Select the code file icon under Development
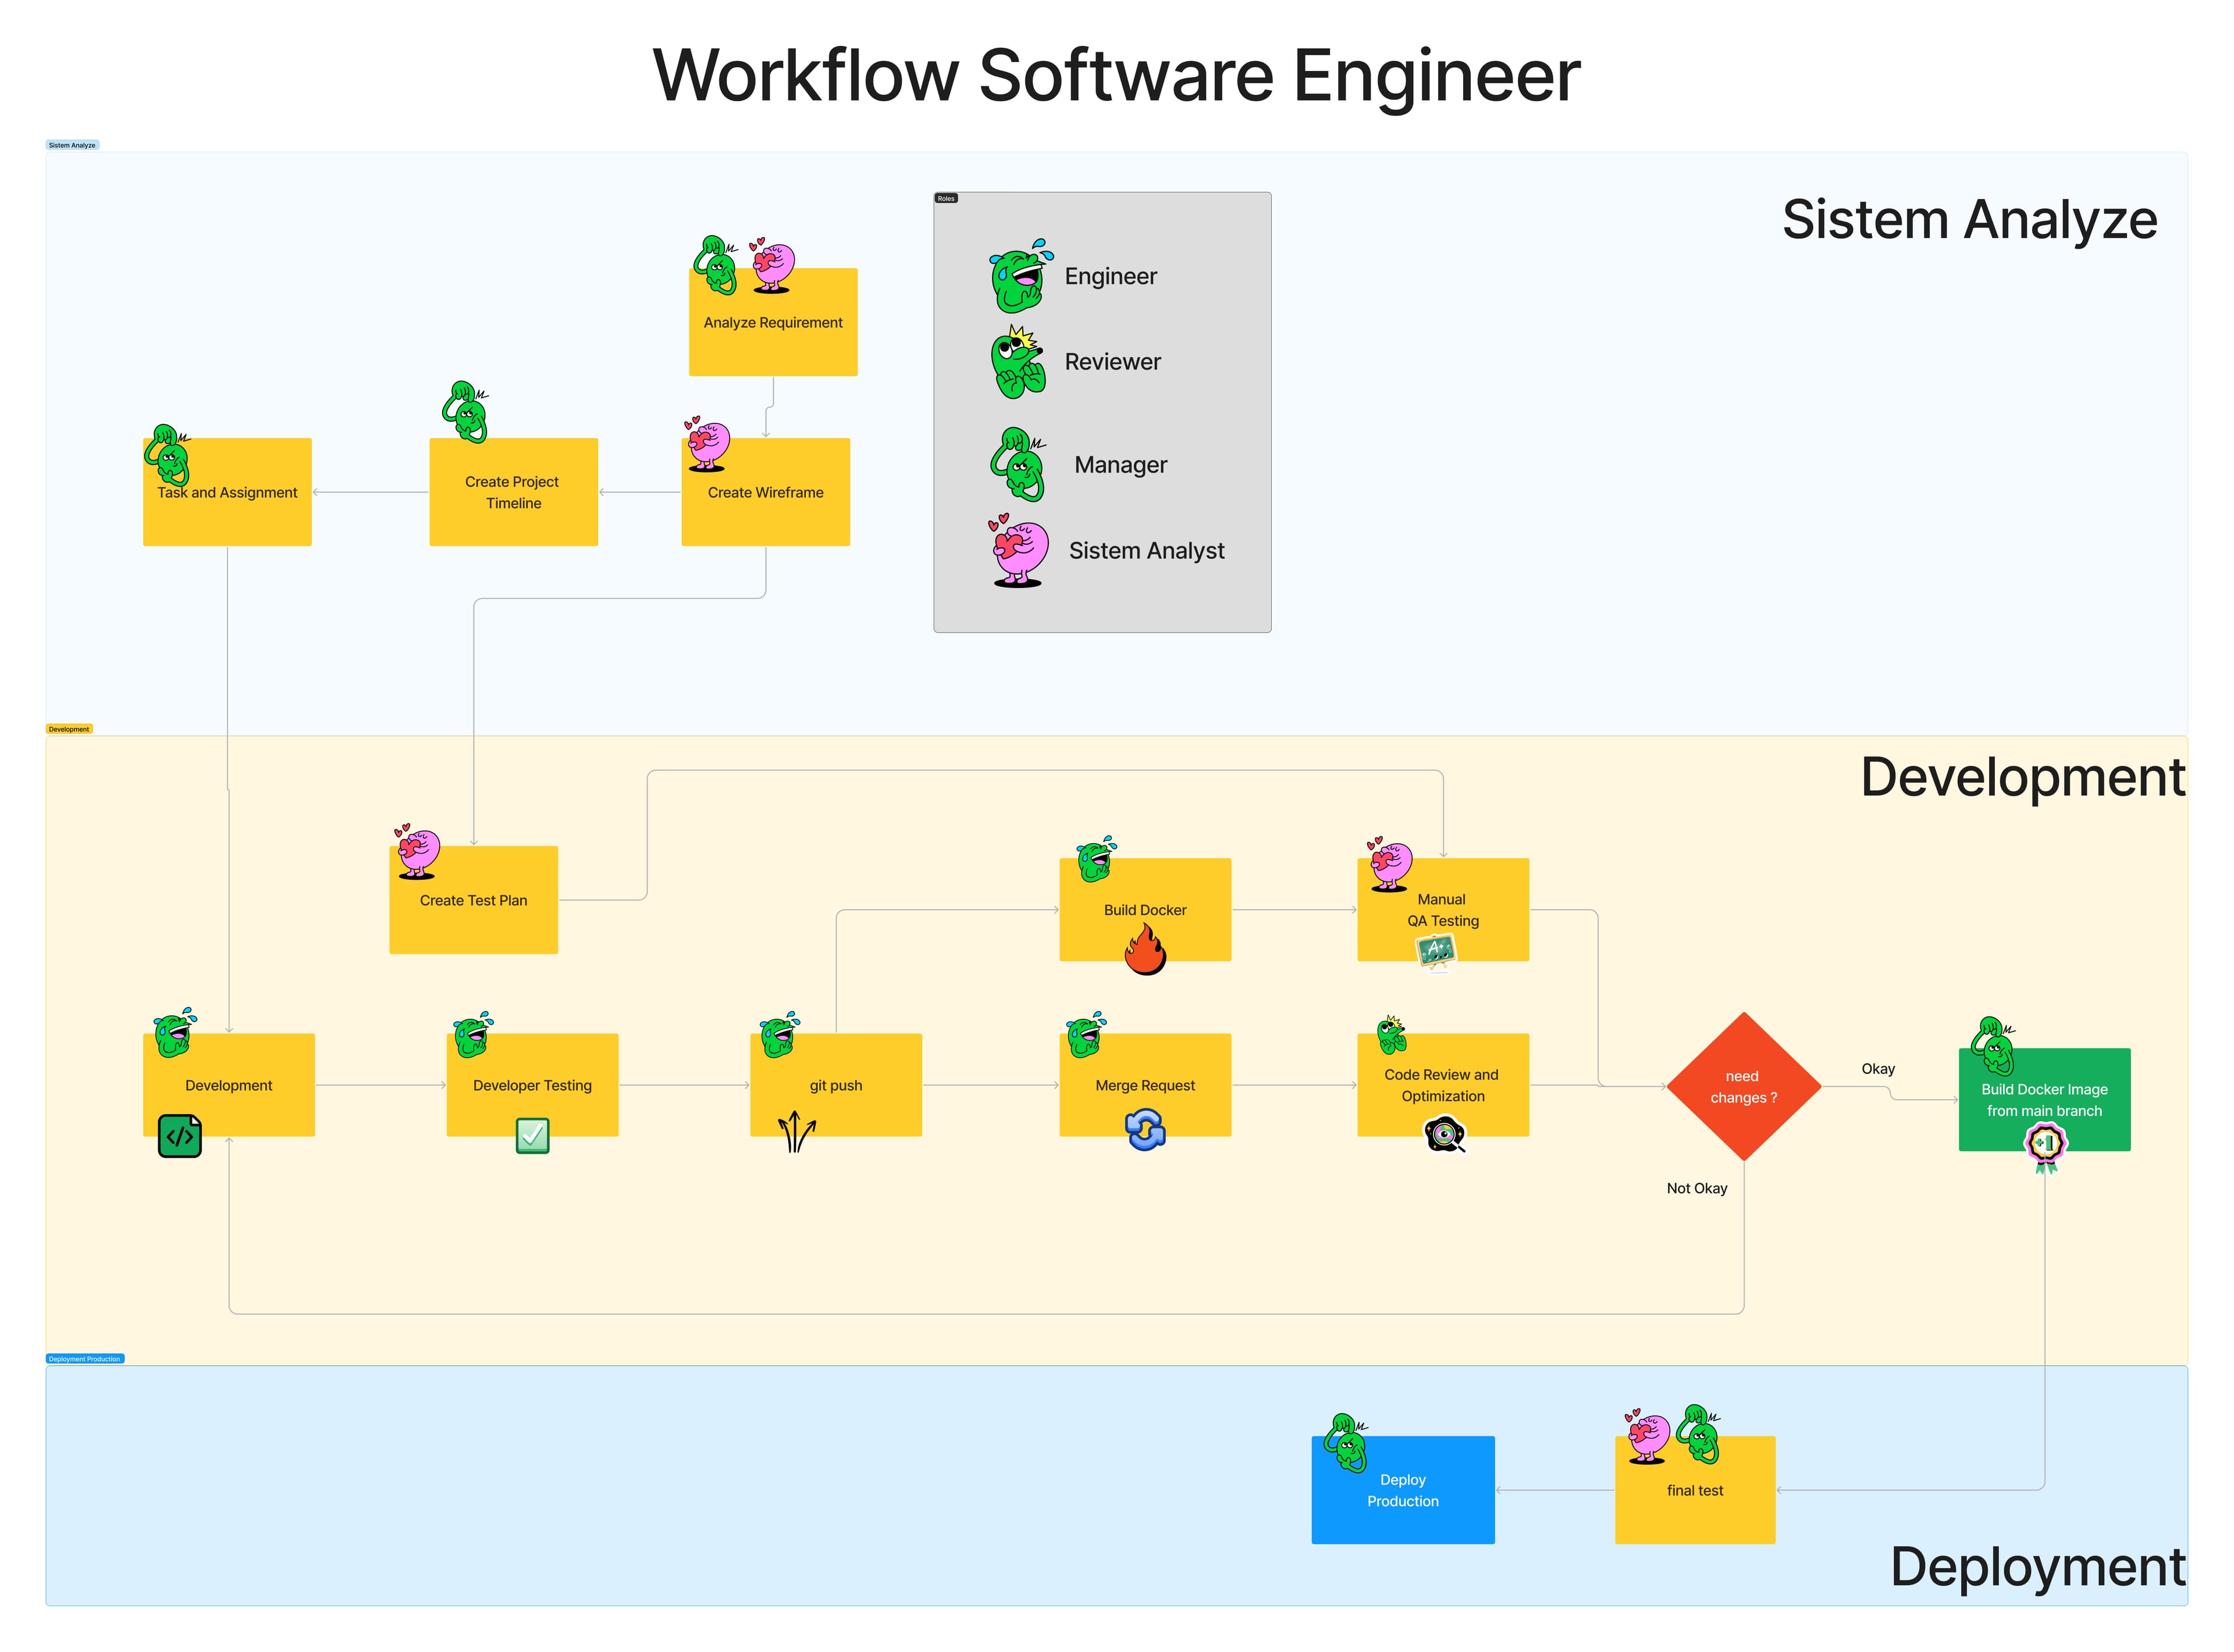 [180, 1136]
